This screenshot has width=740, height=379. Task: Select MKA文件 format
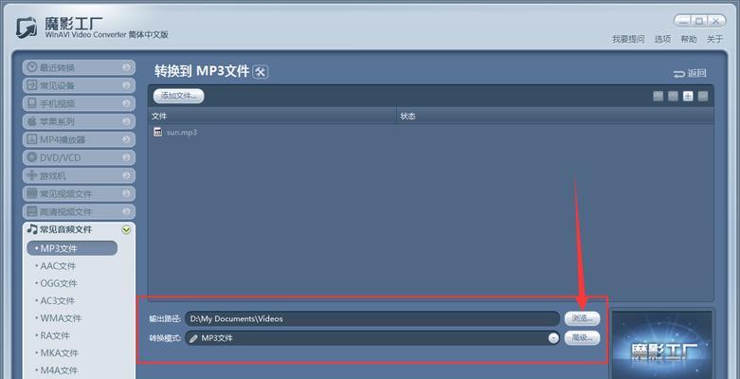pos(59,353)
